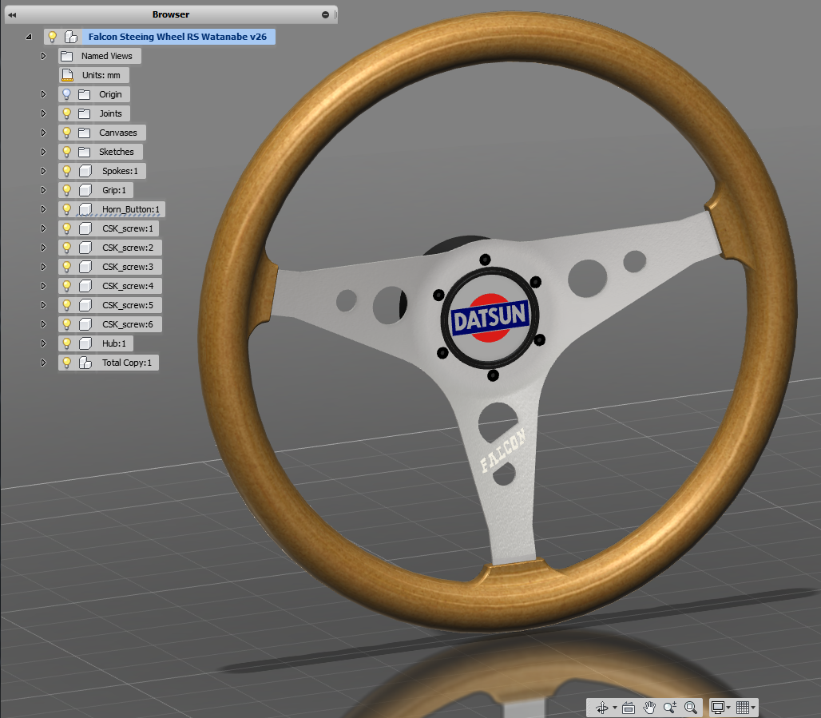Expand the Named Views folder
This screenshot has width=821, height=718.
click(x=43, y=56)
